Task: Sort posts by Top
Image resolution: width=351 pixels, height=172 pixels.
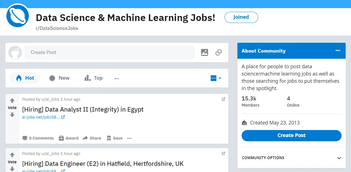Action: [93, 78]
